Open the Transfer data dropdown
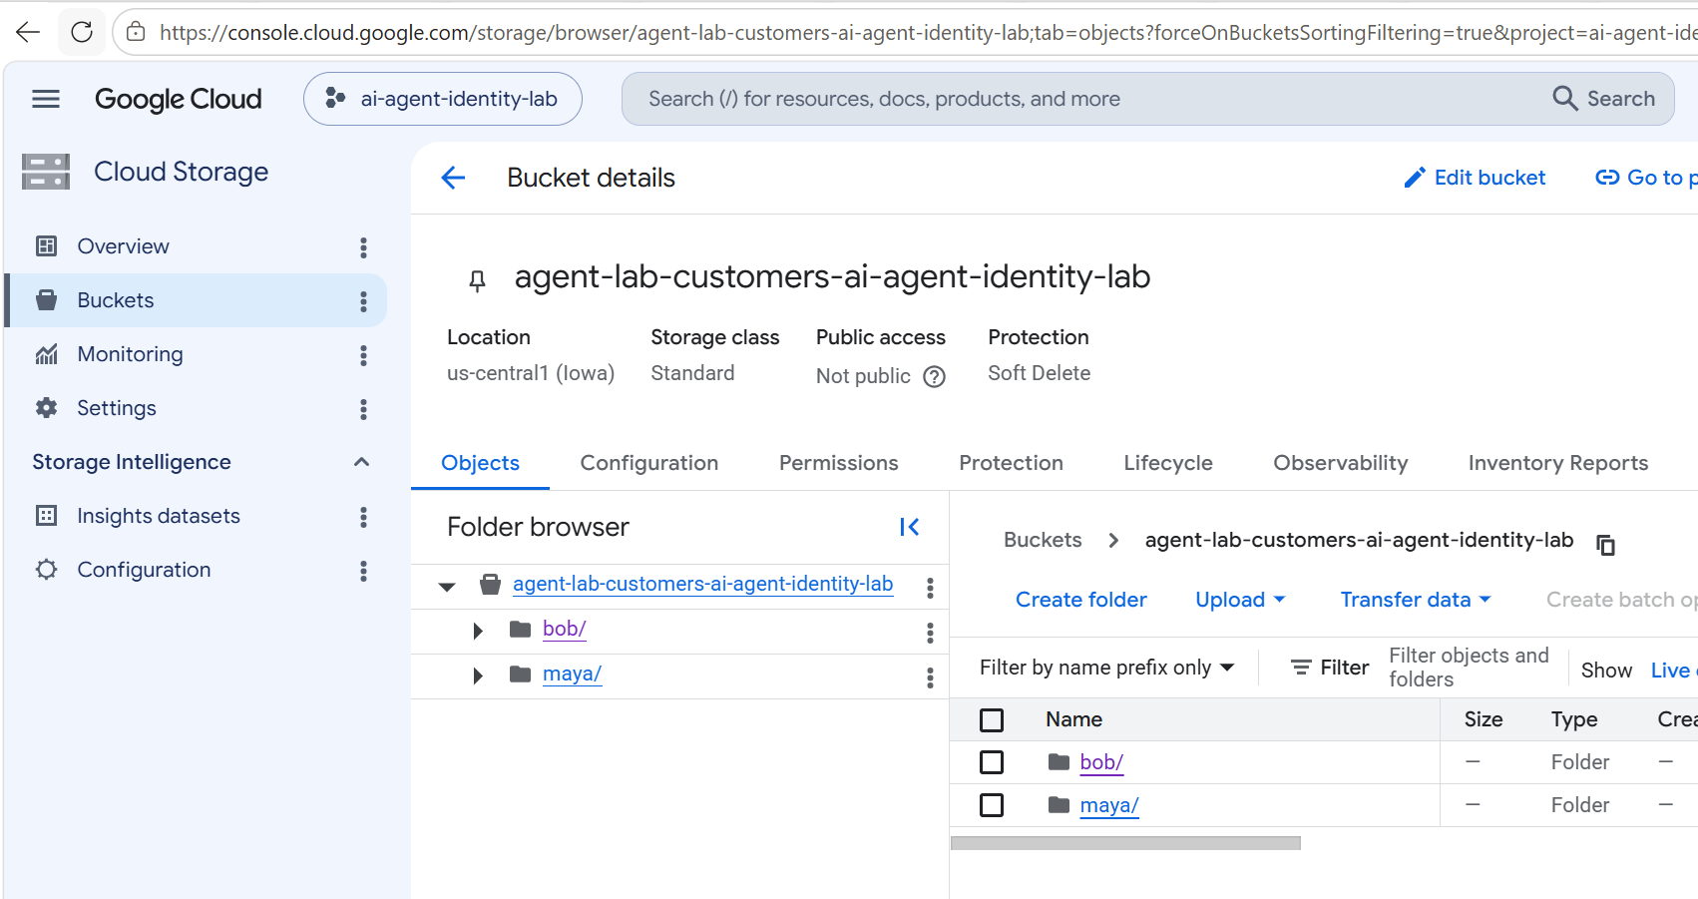 pyautogui.click(x=1415, y=600)
